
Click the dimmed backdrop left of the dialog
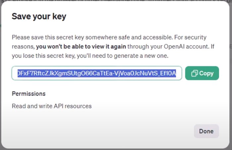click(x=1, y=74)
